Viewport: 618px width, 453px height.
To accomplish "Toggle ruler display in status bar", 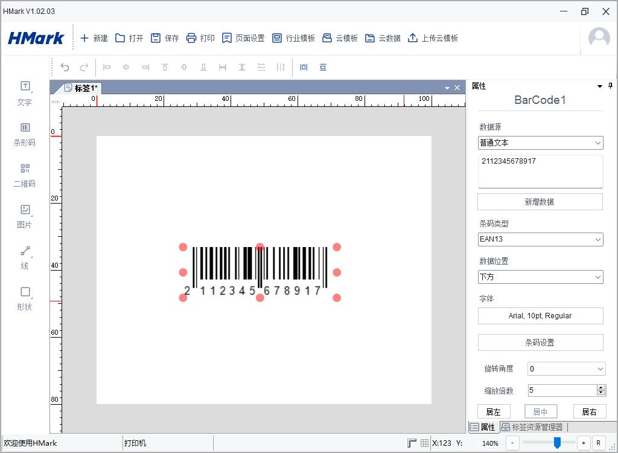I will click(x=412, y=443).
